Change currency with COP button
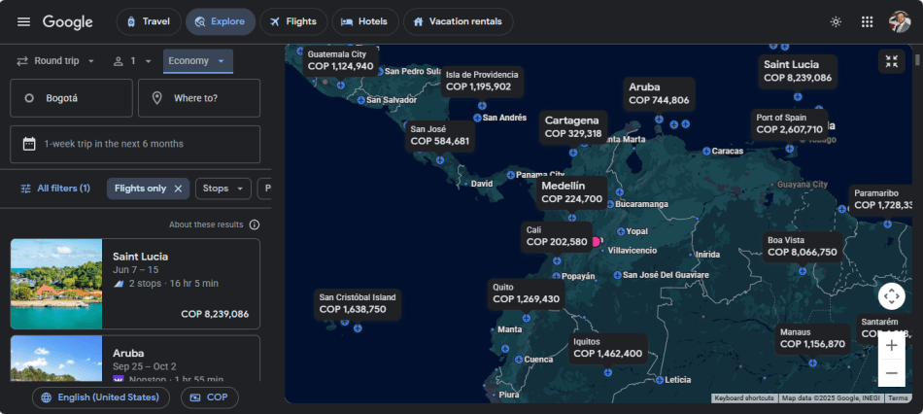This screenshot has height=414, width=923. coord(209,397)
